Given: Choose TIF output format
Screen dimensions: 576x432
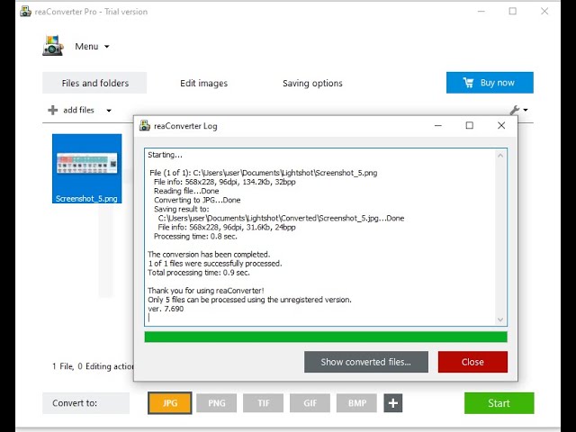Looking at the screenshot, I should (x=263, y=403).
